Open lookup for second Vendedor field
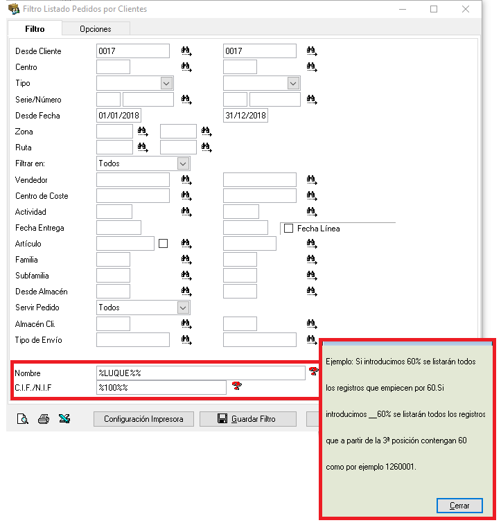The image size is (501, 525). click(x=312, y=180)
